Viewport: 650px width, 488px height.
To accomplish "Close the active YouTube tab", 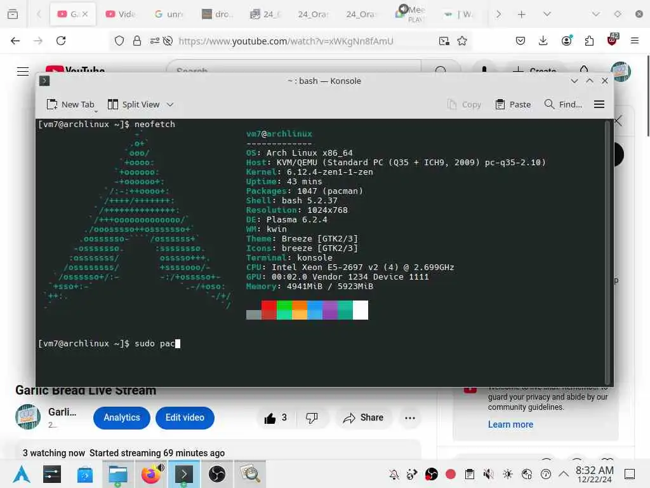I will coord(85,14).
